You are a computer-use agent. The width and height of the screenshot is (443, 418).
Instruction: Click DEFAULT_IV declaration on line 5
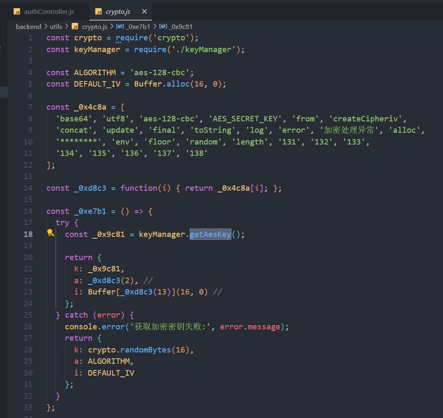pos(97,84)
